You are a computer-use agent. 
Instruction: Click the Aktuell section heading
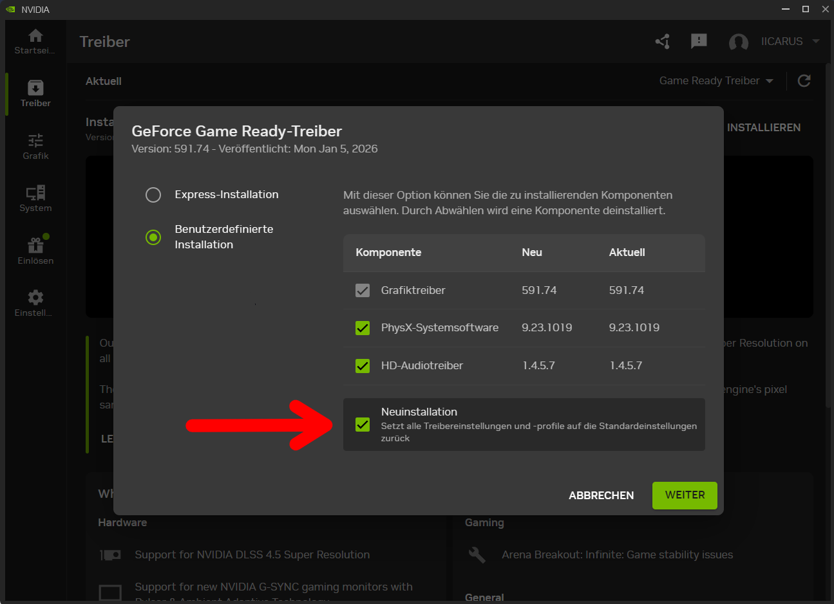(x=104, y=81)
